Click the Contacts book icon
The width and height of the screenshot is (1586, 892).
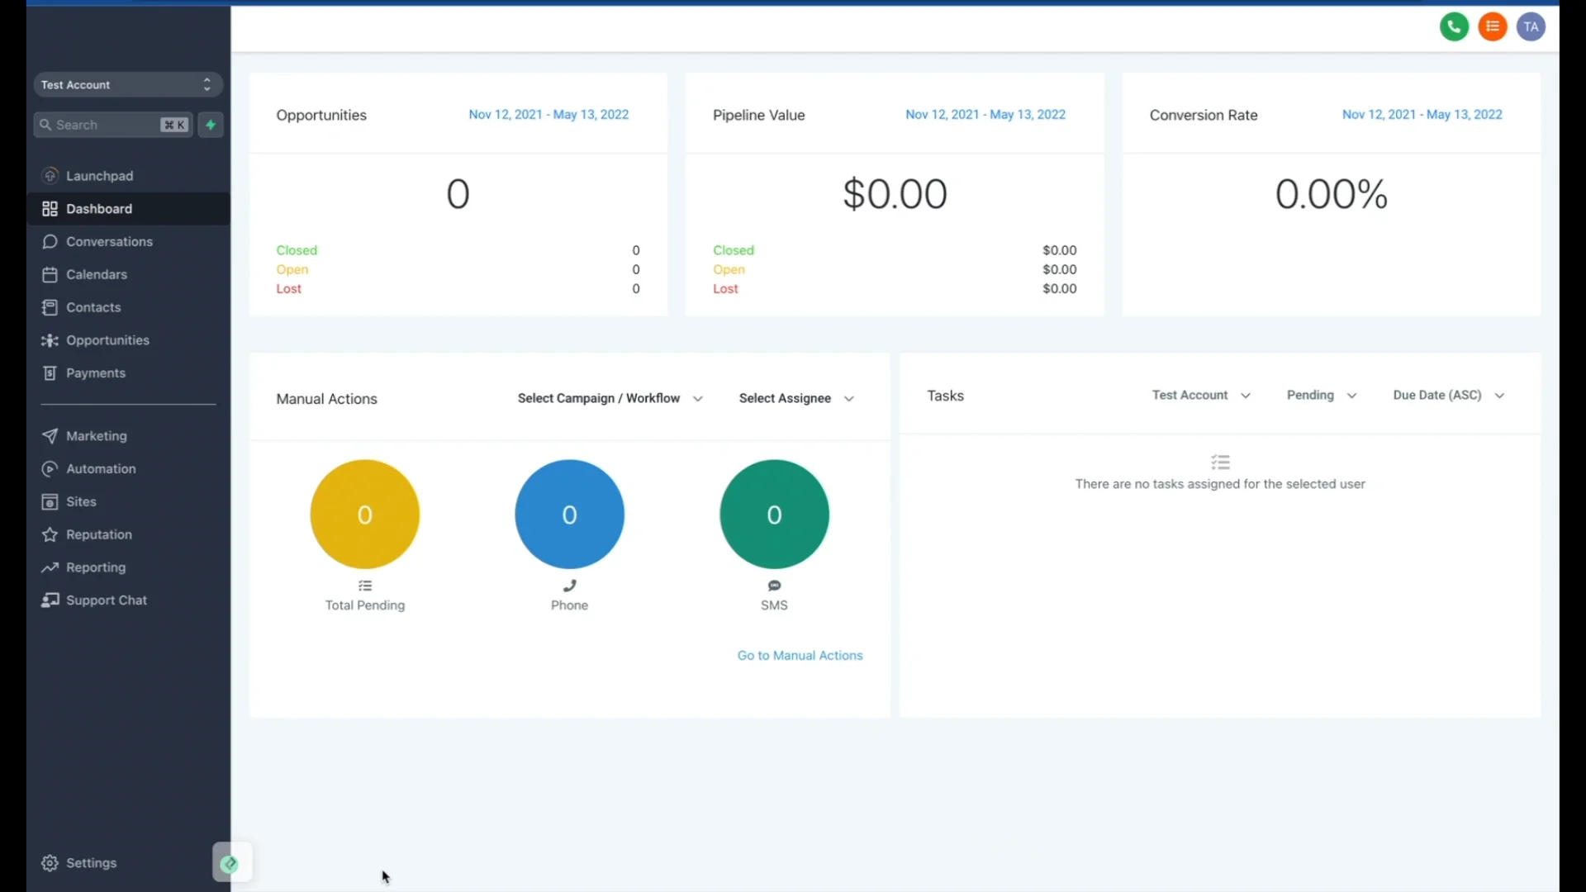point(50,307)
